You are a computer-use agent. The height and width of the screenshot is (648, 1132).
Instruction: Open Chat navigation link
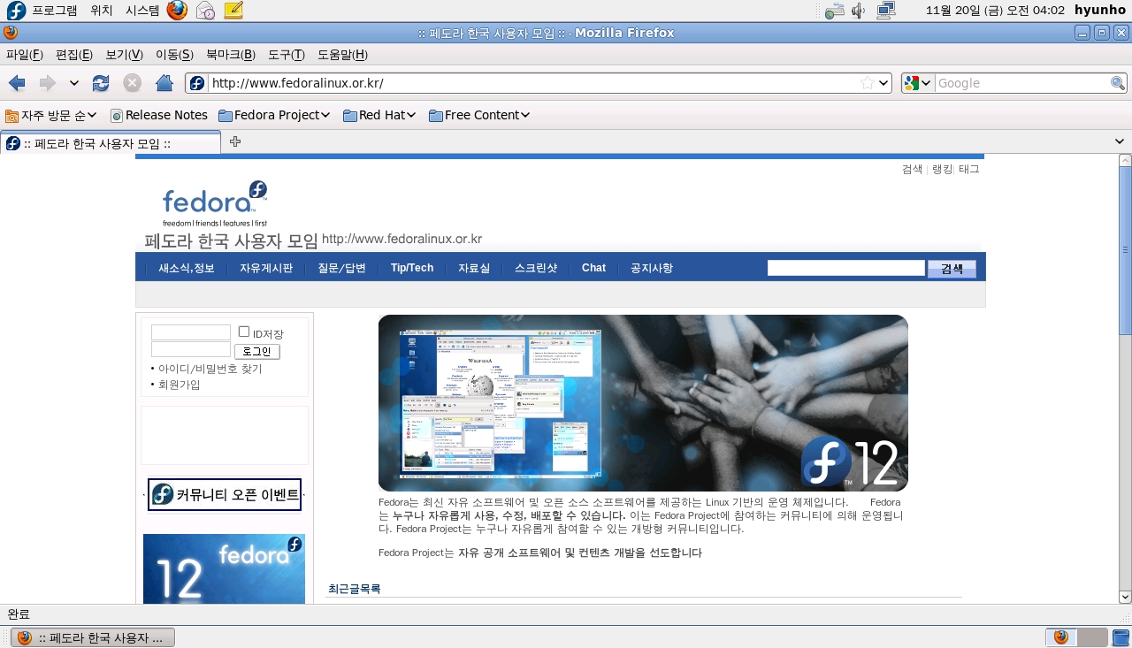(593, 268)
